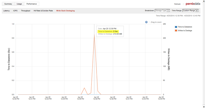Click the small orange peak near 12:36 PM
The width and height of the screenshot is (205, 108).
84,88
